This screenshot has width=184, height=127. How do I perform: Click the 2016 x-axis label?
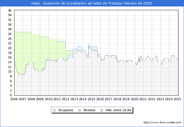pyautogui.click(x=100, y=99)
